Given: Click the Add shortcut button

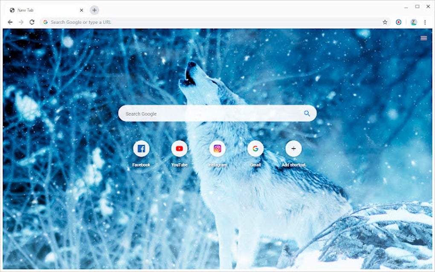Looking at the screenshot, I should click(x=293, y=148).
